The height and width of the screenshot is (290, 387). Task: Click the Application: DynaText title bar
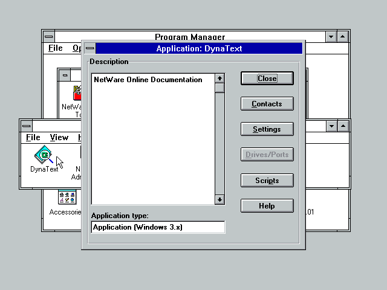[x=199, y=48]
